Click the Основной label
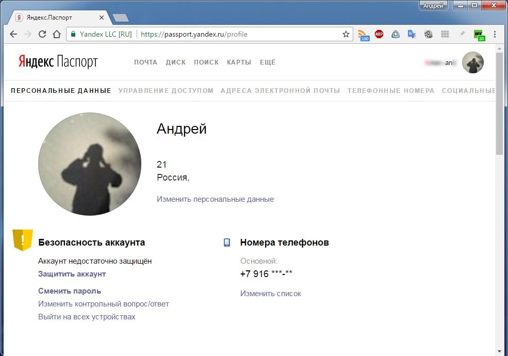This screenshot has width=508, height=356. tap(258, 261)
